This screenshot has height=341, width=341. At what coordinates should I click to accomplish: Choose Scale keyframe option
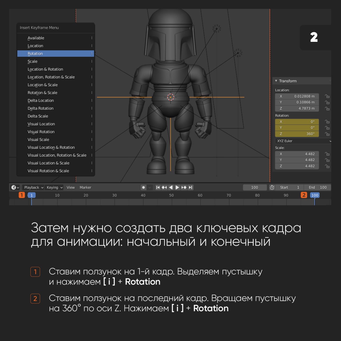tap(56, 61)
